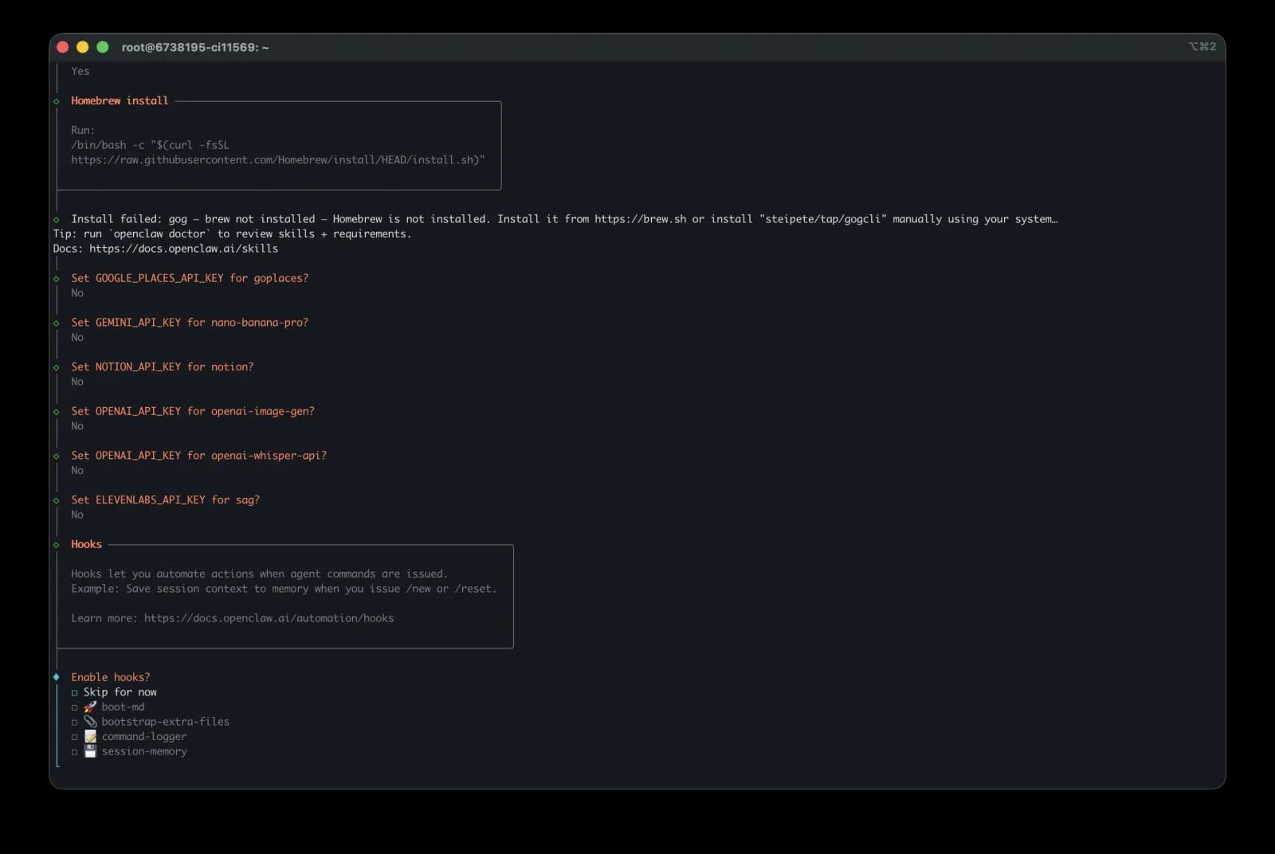Click the 'Enable hooks?' prompt text
This screenshot has width=1275, height=854.
pos(110,677)
